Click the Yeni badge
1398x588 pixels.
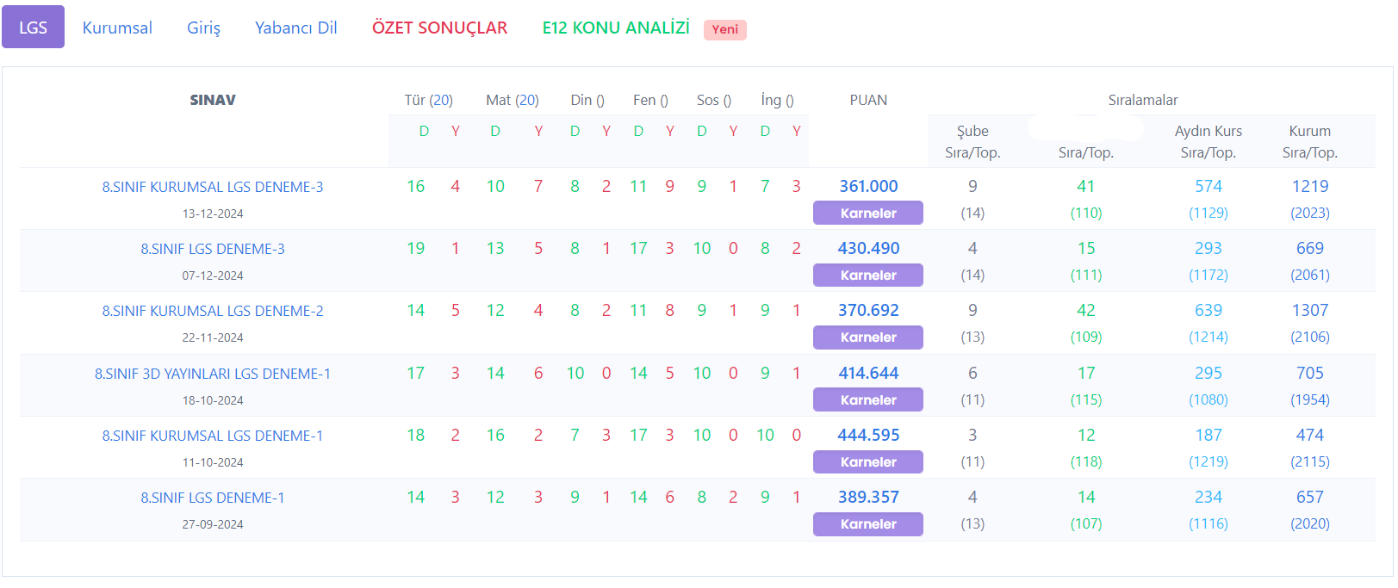tap(724, 29)
